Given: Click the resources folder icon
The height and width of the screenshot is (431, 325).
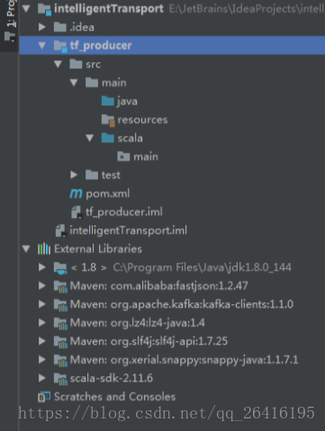Looking at the screenshot, I should 108,121.
